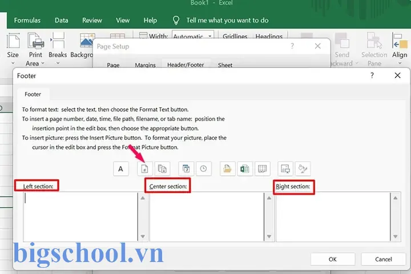
Task: Click the Gridlines label in ribbon
Action: pos(235,36)
